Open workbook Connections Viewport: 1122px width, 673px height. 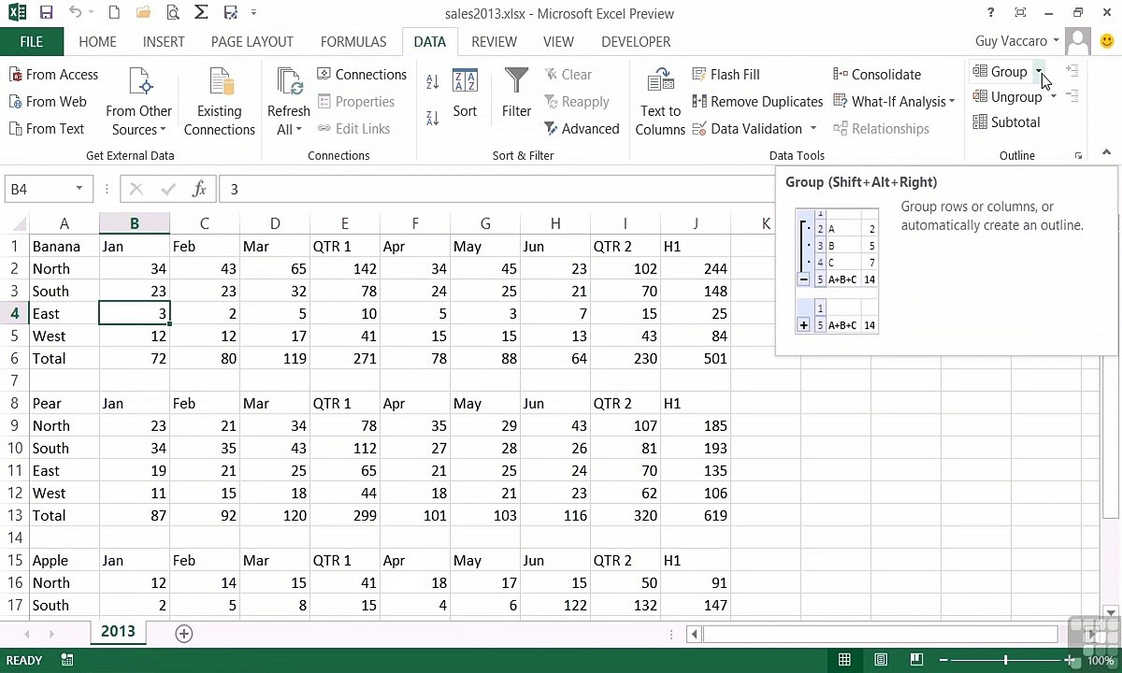tap(362, 74)
